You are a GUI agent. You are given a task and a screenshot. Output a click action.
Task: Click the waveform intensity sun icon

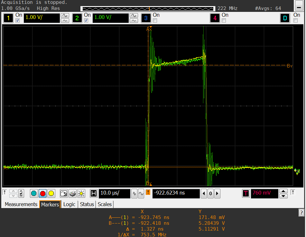tap(81, 193)
